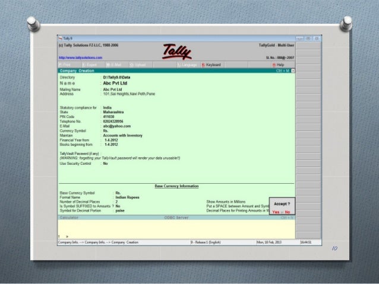Close the Company Creation screen with the X
Viewport: 379px width, 284px height.
(x=293, y=71)
